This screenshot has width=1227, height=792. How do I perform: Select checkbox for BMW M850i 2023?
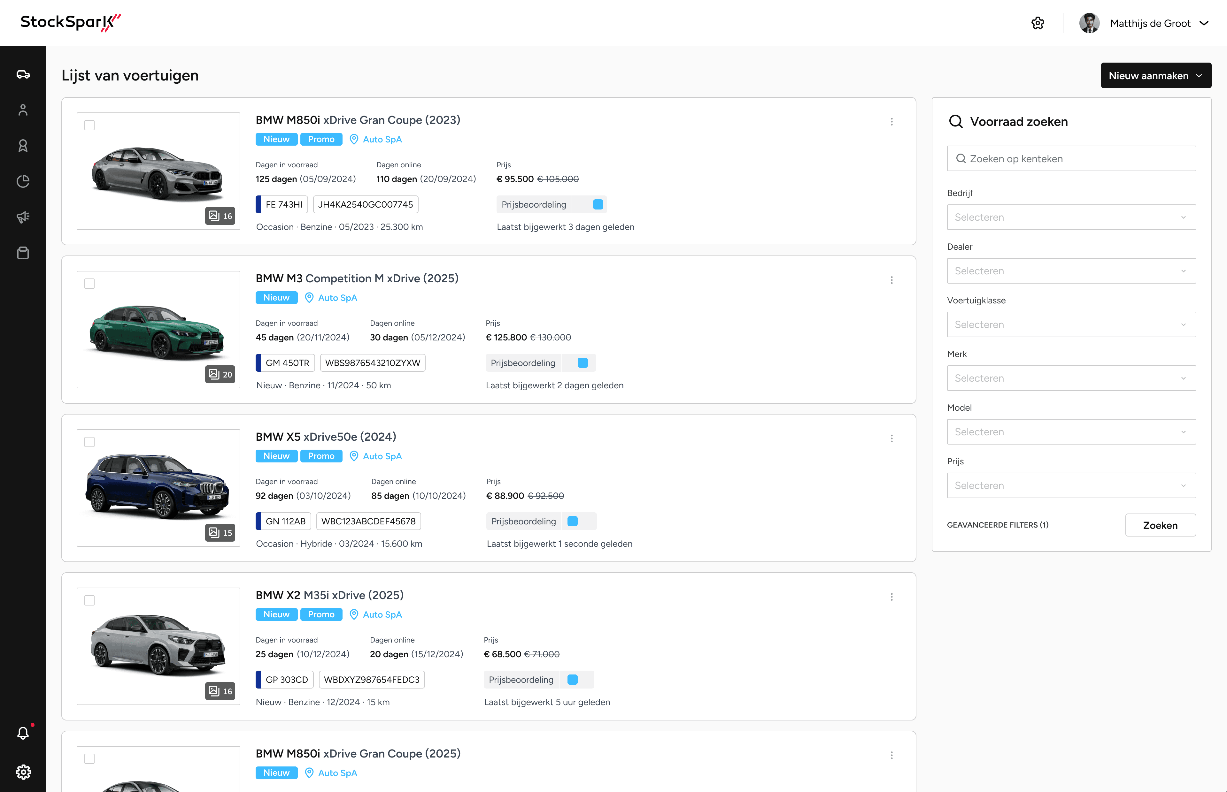[x=89, y=125]
